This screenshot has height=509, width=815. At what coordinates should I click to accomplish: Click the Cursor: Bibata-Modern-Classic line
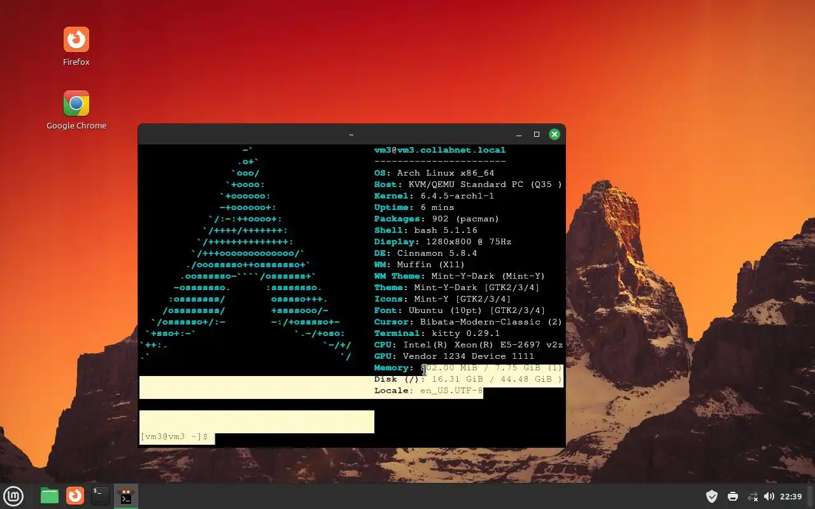pos(468,322)
